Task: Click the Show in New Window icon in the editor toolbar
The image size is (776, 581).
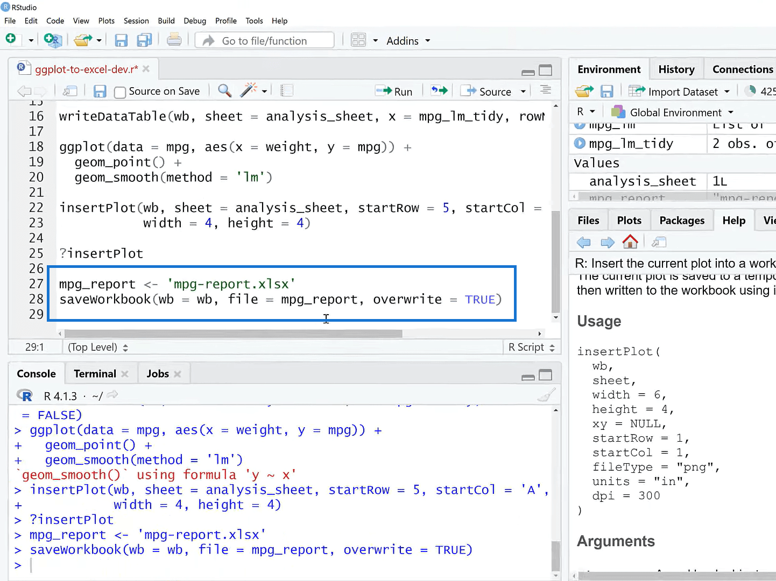Action: click(x=70, y=91)
